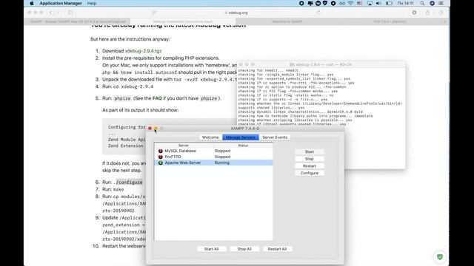Screen dimensions: 474x266
Task: Click the Safari share icon
Action: click(x=427, y=13)
